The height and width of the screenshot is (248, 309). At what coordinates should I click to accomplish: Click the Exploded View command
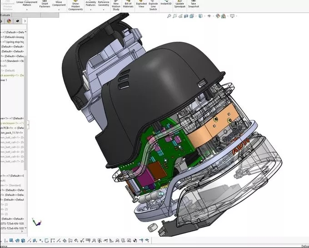pos(141,5)
